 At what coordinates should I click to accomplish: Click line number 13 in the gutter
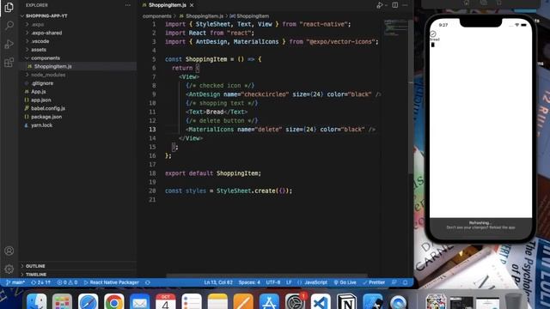tap(152, 130)
